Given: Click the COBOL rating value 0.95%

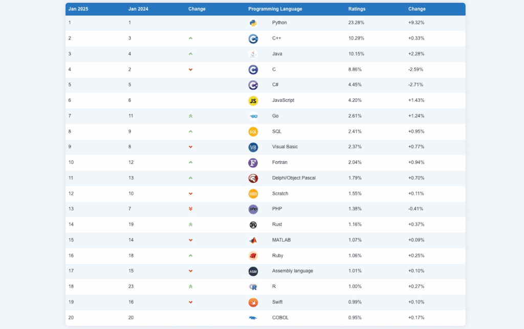Looking at the screenshot, I should coord(355,318).
